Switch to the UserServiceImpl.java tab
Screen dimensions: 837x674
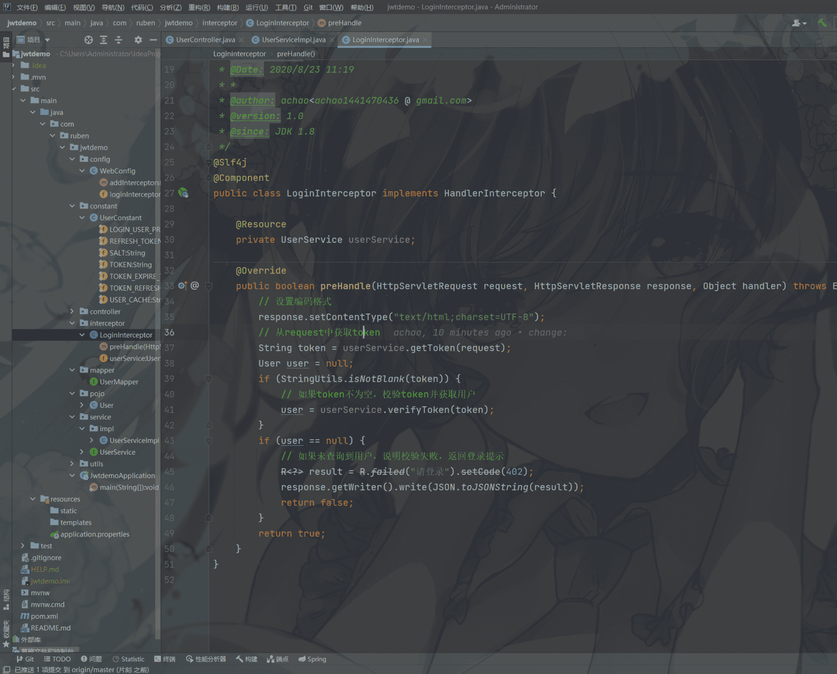pyautogui.click(x=293, y=40)
